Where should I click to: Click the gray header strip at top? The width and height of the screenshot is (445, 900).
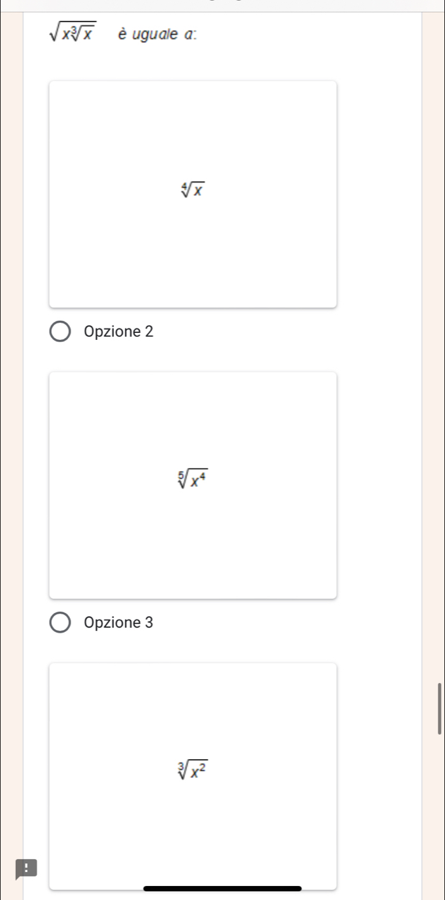point(222,6)
